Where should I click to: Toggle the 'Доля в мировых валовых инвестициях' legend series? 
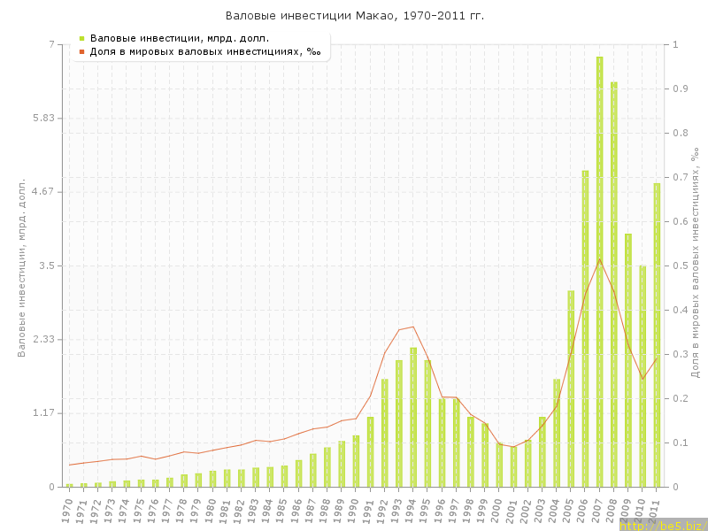tap(205, 51)
